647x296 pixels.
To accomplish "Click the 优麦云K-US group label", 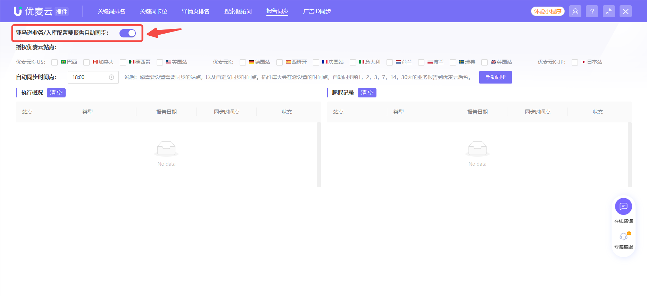I will [x=31, y=62].
